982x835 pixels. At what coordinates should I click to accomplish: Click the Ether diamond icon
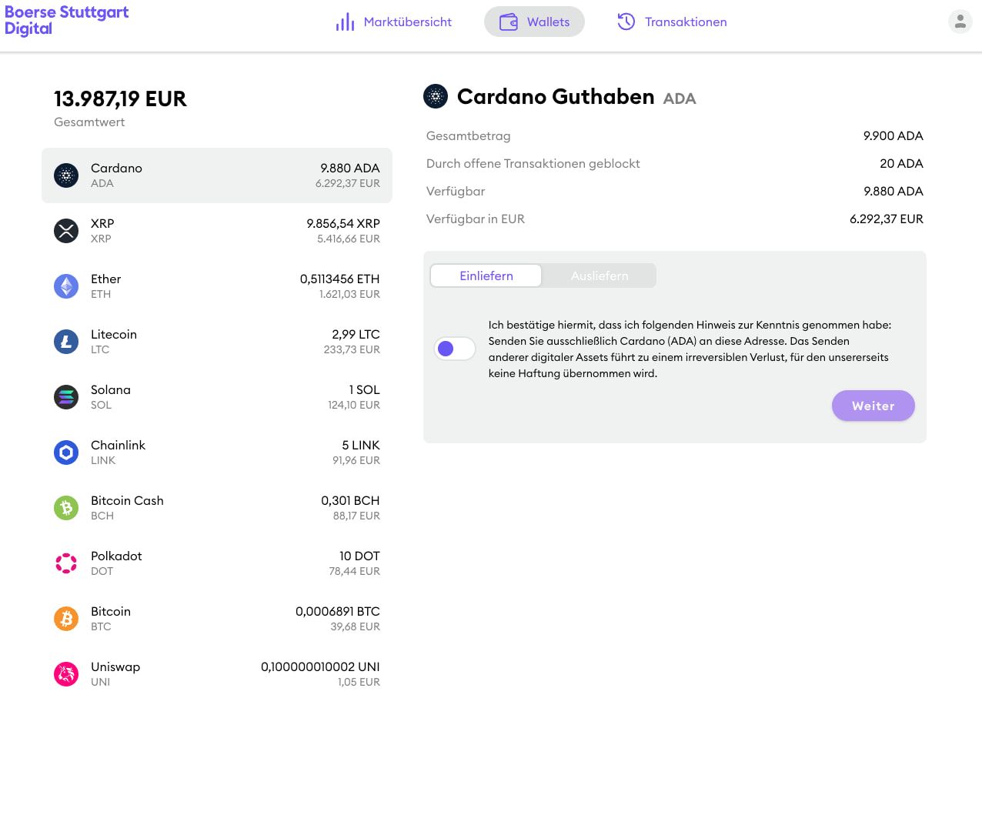66,286
